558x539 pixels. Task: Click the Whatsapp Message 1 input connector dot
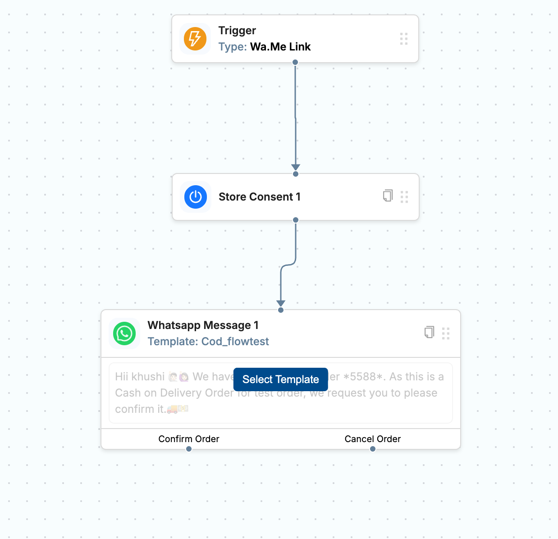click(x=281, y=310)
